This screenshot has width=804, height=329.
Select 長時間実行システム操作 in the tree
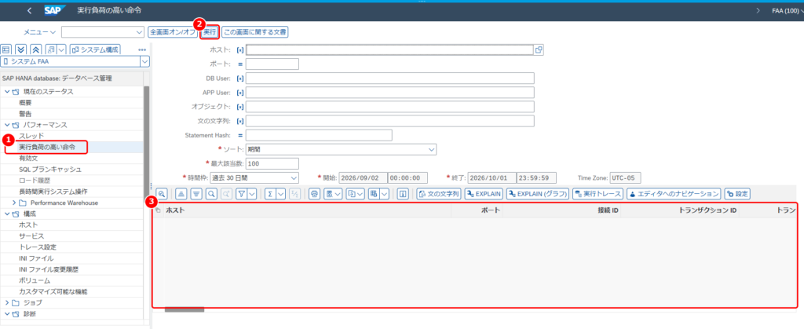[x=53, y=192]
